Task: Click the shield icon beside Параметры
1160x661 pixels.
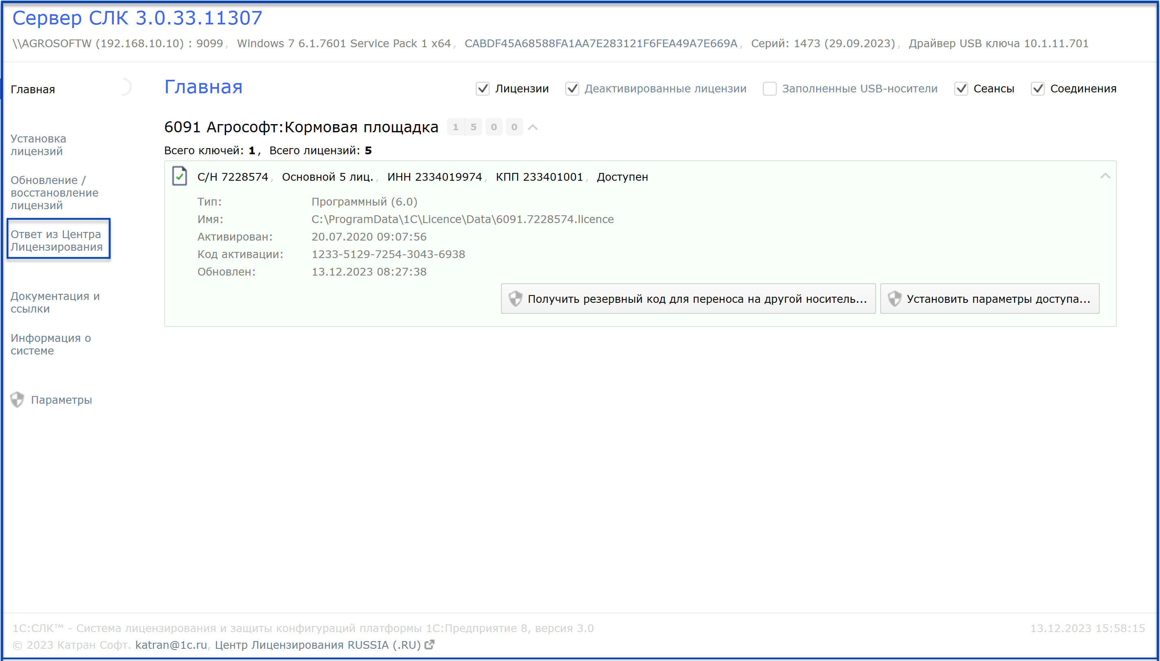Action: click(17, 400)
